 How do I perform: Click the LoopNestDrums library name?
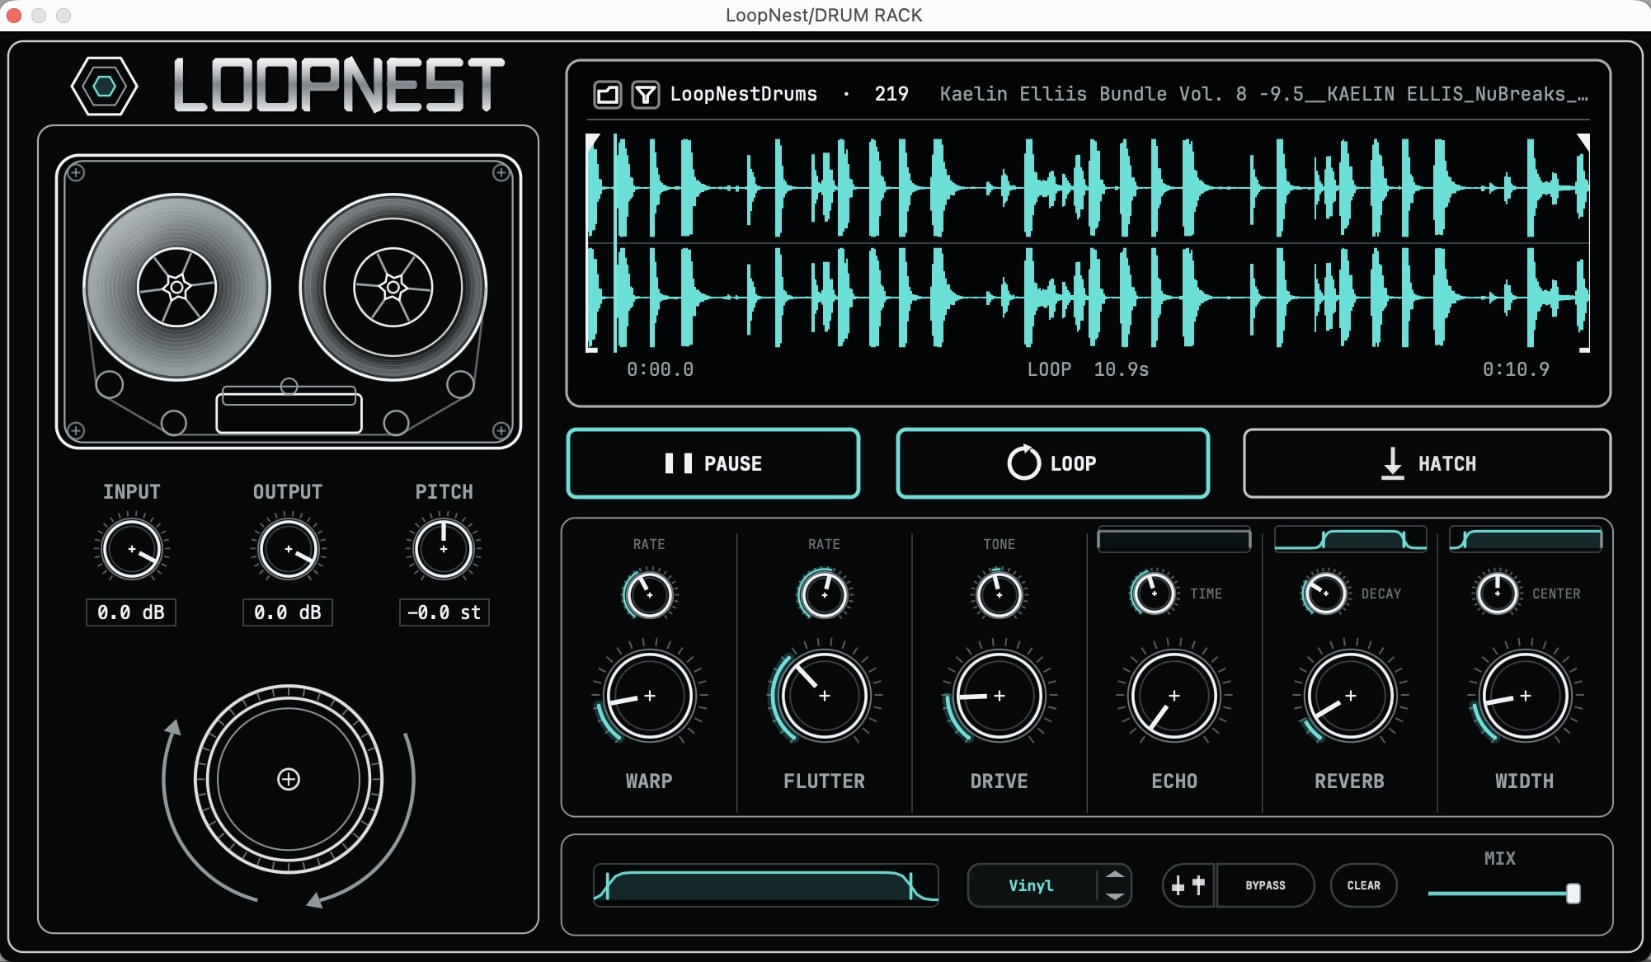click(x=744, y=94)
